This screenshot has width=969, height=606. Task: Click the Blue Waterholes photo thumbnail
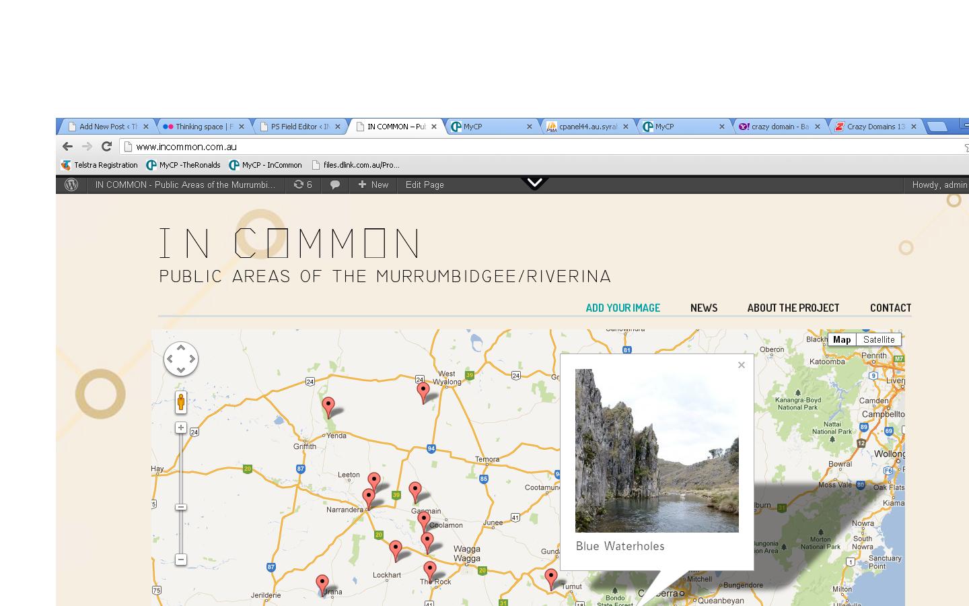pyautogui.click(x=657, y=450)
